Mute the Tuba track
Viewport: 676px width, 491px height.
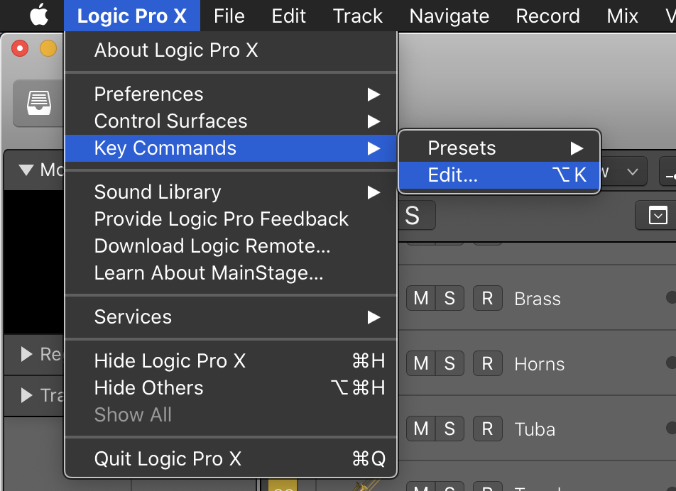pos(421,429)
